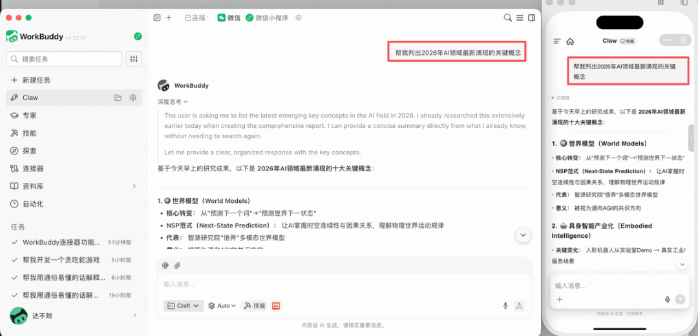Click the scroll-to-bottom arrow in the main chat
This screenshot has width=698, height=336.
(x=523, y=235)
